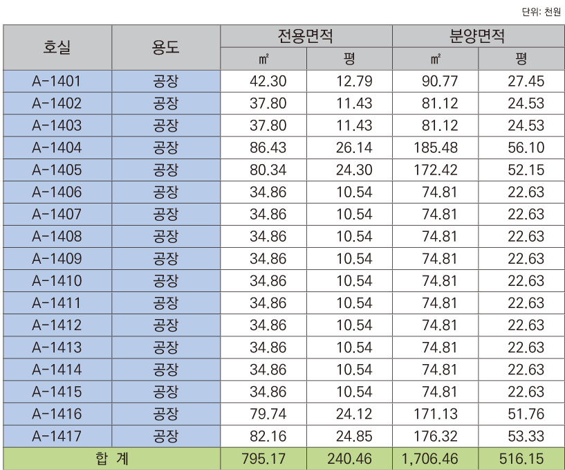Click the 공장 cell in A-1410 row
The width and height of the screenshot is (565, 470).
coord(166,281)
